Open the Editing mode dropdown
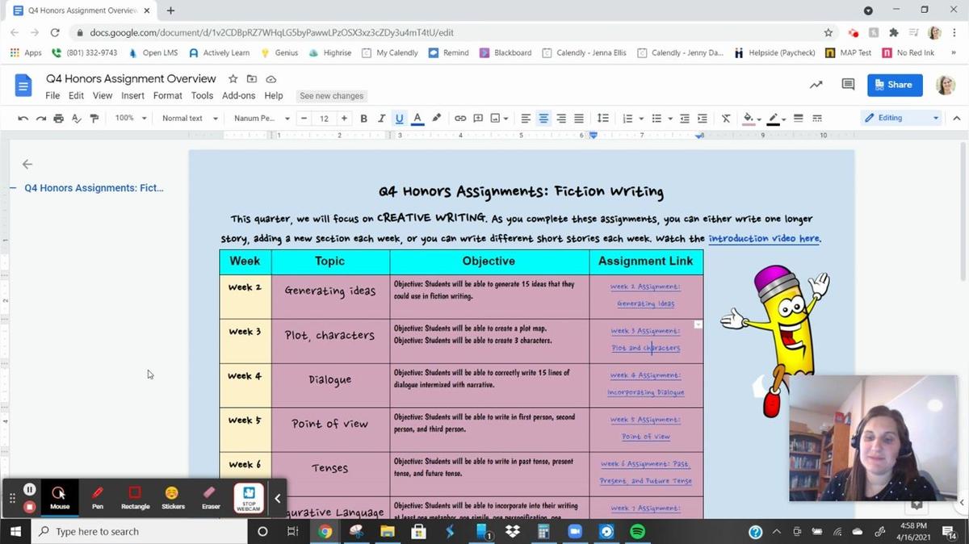The height and width of the screenshot is (544, 969). [901, 118]
